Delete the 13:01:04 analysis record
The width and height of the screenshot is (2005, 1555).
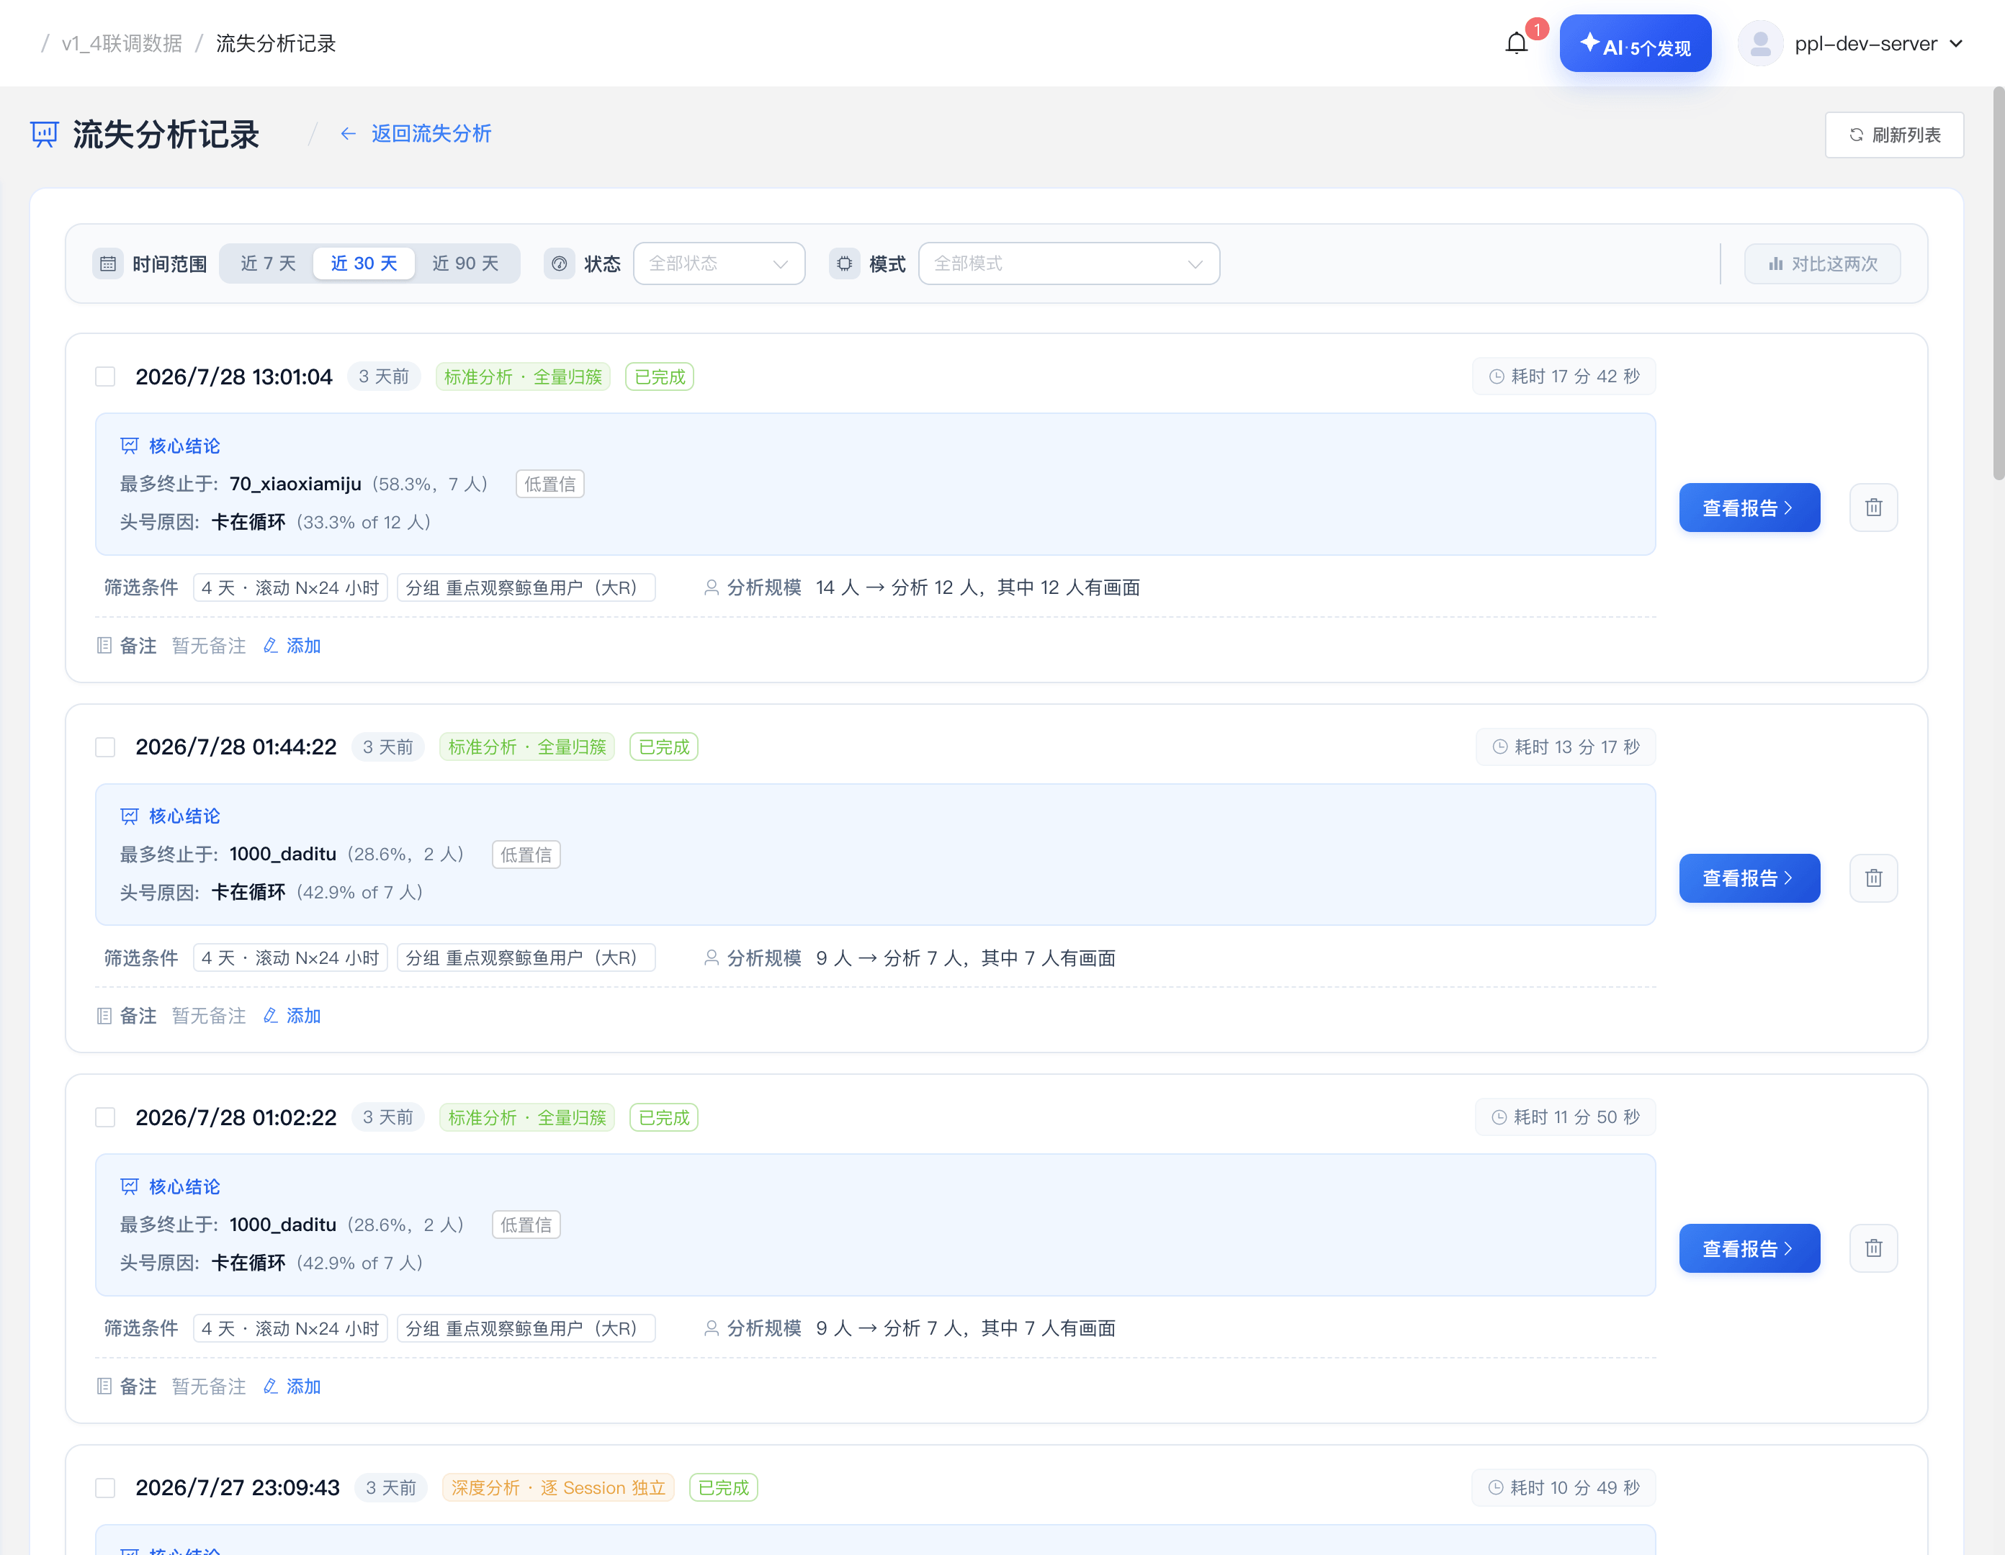(1872, 508)
